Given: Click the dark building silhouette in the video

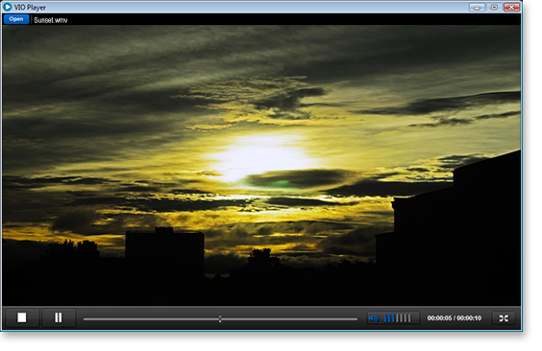Looking at the screenshot, I should tap(164, 250).
